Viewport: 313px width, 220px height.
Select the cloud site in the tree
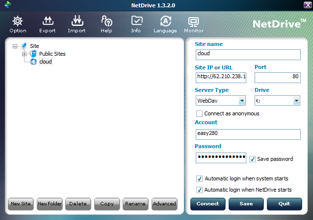point(45,62)
